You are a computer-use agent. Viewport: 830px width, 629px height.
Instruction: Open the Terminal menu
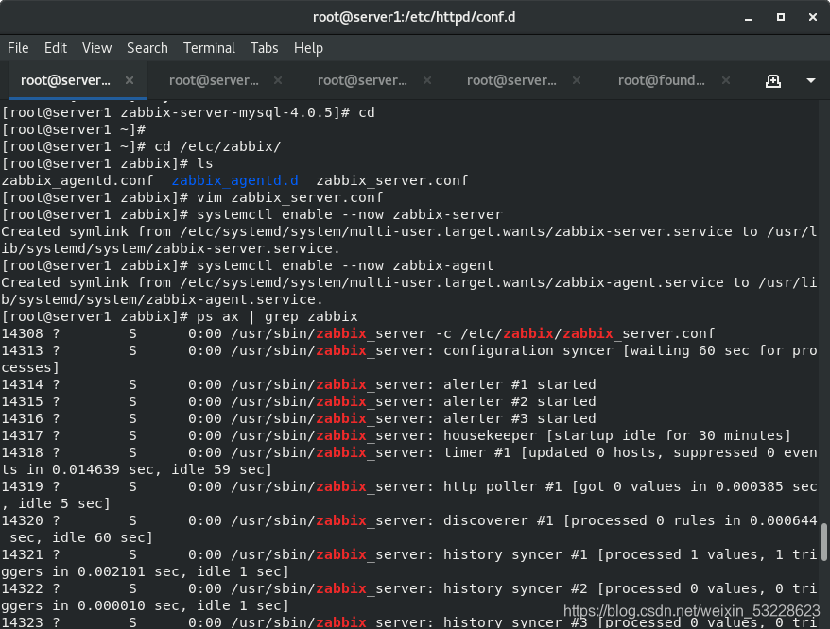pyautogui.click(x=209, y=48)
